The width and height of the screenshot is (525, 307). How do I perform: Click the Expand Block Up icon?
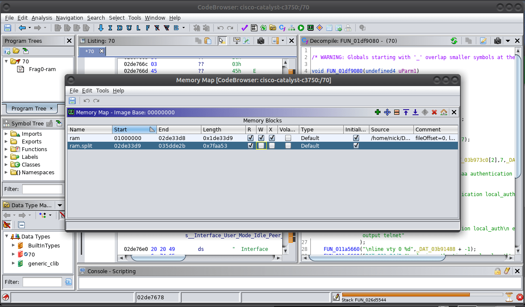406,112
